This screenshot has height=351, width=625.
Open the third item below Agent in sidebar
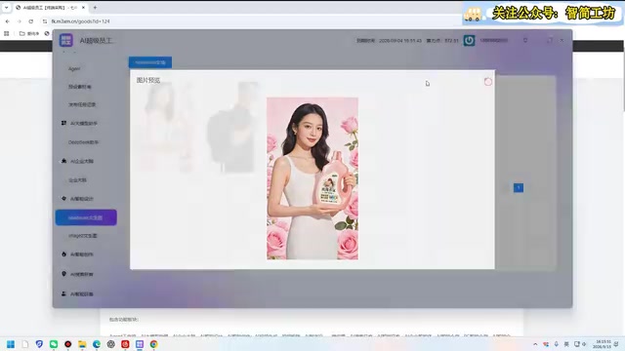click(82, 104)
